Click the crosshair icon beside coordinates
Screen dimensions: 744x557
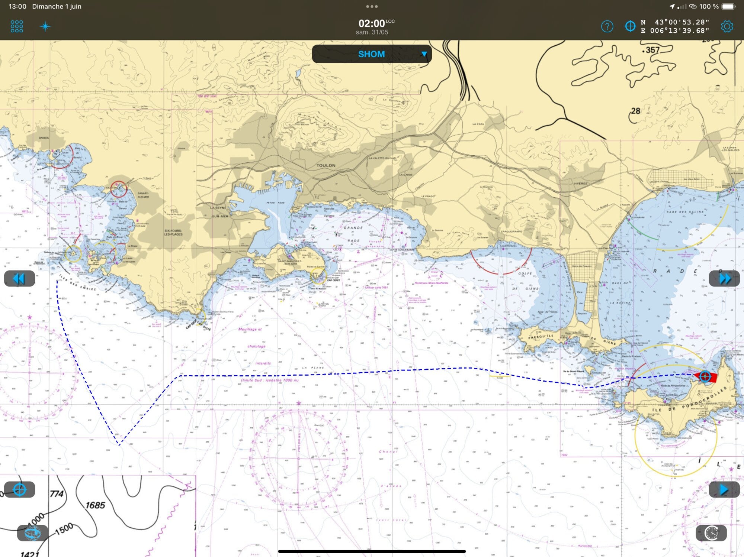(630, 26)
